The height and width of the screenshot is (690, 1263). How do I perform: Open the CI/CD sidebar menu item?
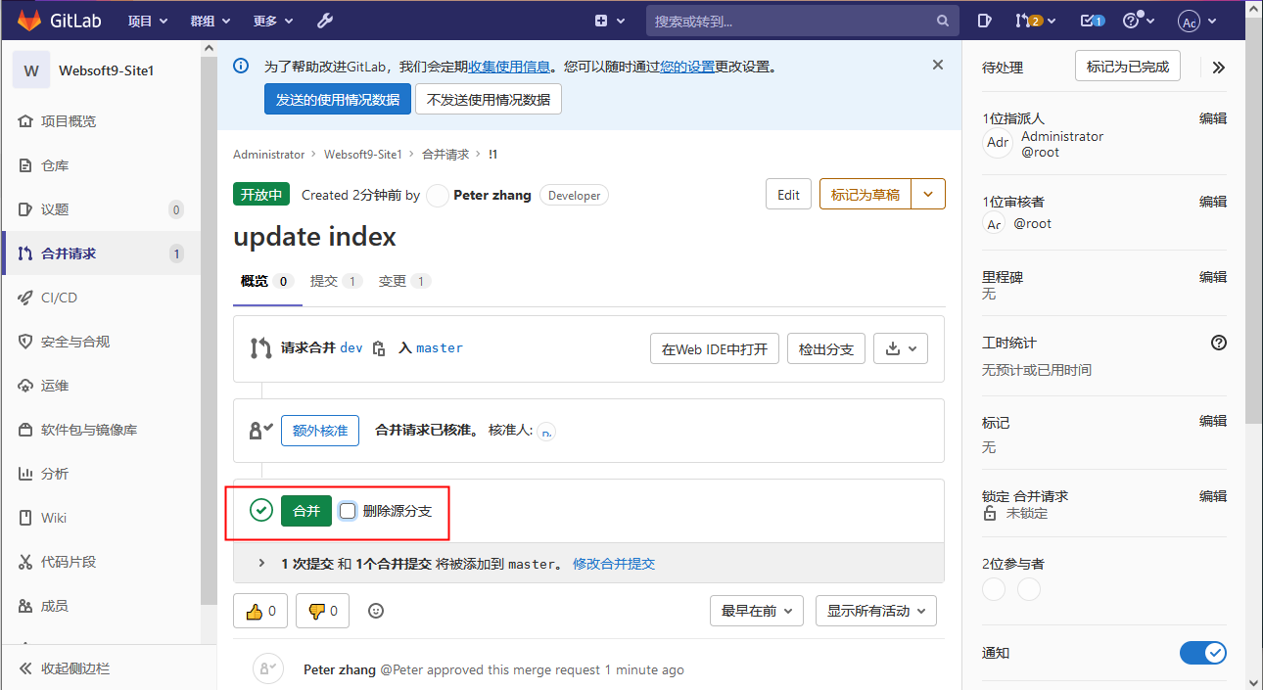coord(59,298)
